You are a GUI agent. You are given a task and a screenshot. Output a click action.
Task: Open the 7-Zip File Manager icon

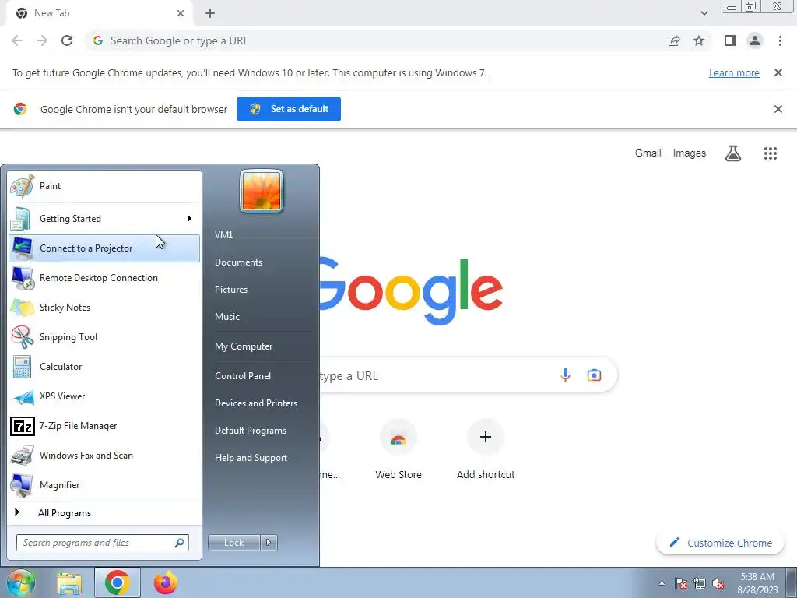click(22, 426)
